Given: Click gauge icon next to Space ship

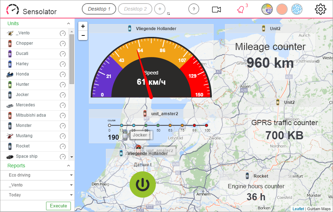Looking at the screenshot, I should (63, 157).
